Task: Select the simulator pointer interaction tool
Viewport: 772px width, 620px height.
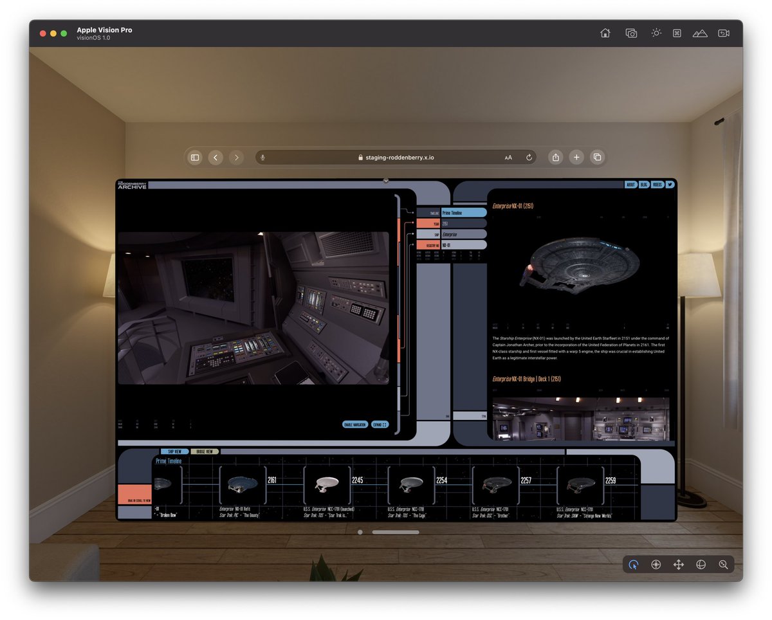Action: point(634,565)
